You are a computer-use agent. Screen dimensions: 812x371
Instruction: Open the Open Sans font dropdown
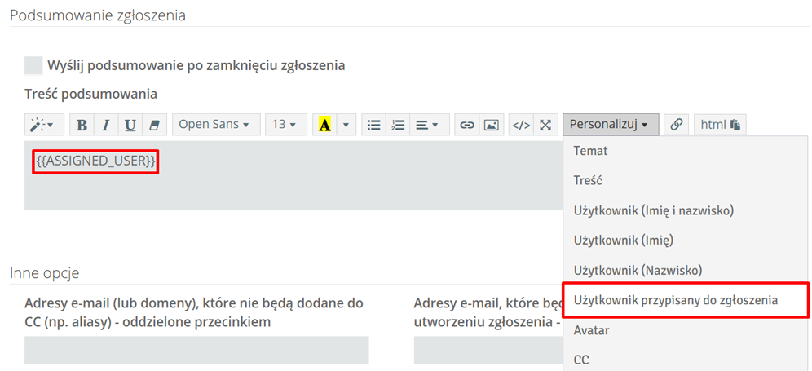tap(216, 125)
